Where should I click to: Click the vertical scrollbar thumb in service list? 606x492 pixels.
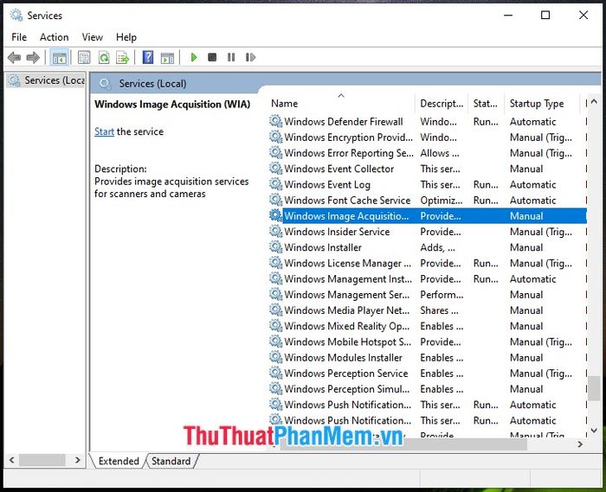point(594,388)
